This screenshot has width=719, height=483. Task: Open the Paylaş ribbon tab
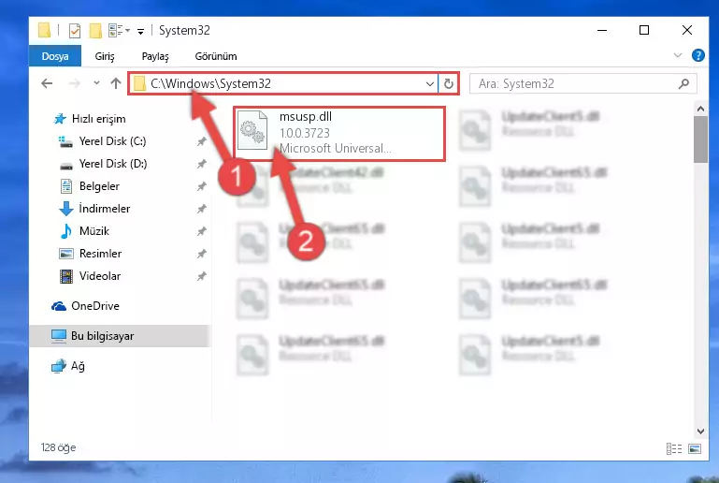tap(155, 56)
